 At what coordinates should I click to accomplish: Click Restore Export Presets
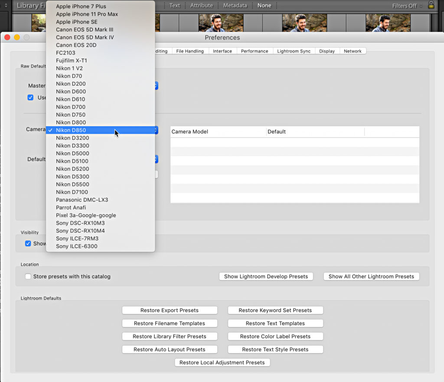[x=170, y=310]
